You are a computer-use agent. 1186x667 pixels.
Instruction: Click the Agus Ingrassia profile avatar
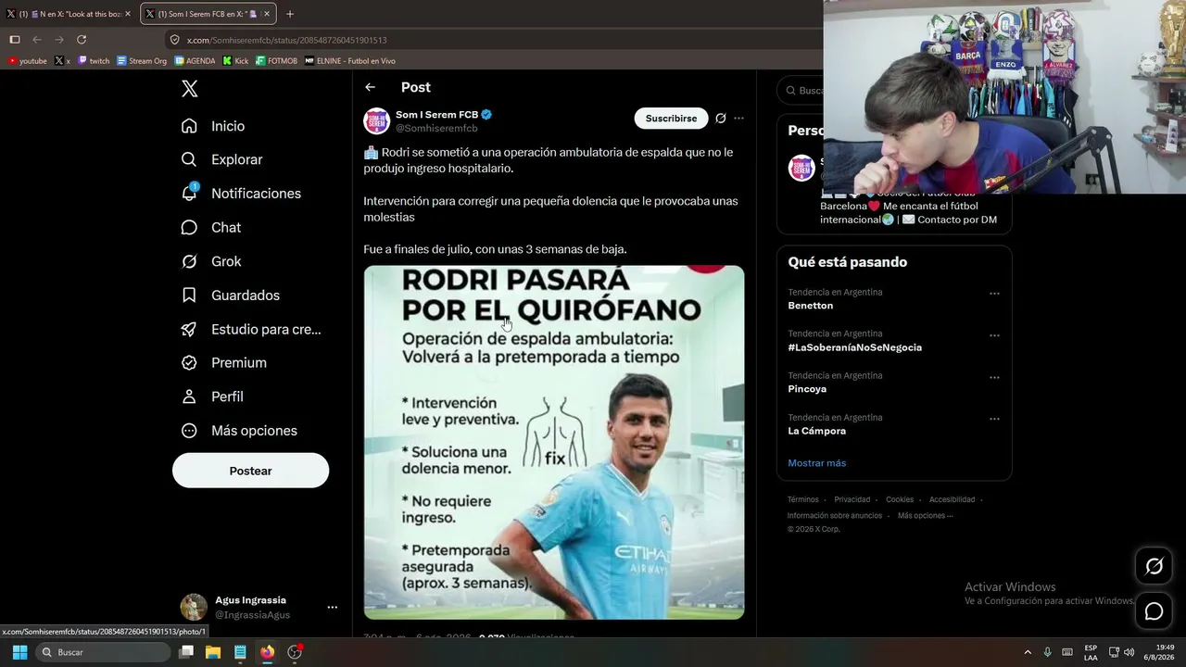coord(194,607)
